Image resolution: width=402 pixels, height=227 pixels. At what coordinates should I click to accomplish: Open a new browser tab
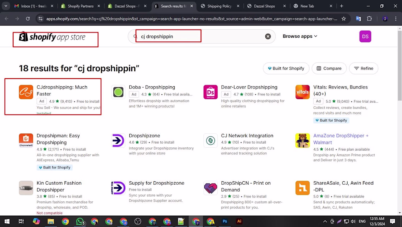[341, 6]
